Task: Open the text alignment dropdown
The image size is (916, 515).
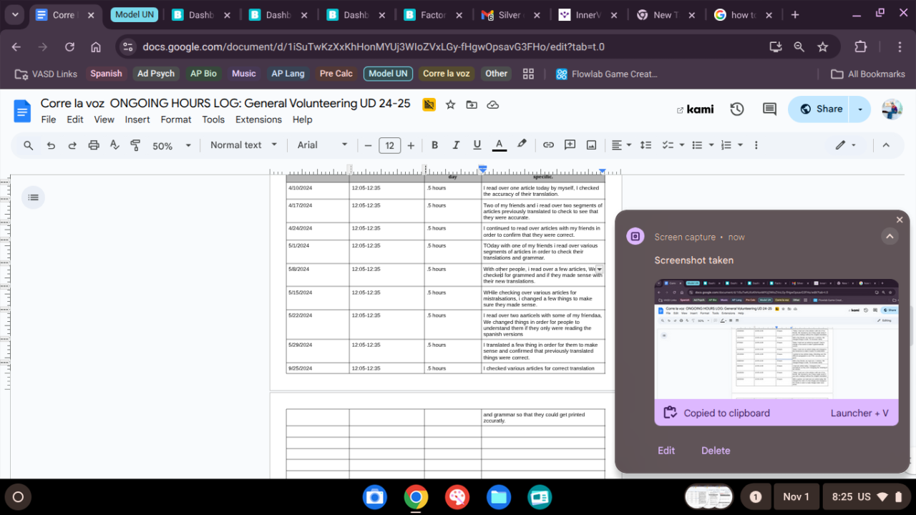Action: [620, 145]
